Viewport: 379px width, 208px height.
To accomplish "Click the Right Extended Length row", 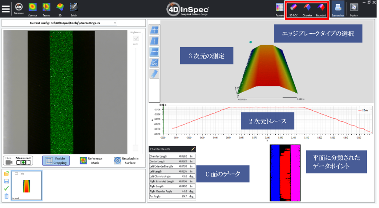I will click(x=172, y=181).
